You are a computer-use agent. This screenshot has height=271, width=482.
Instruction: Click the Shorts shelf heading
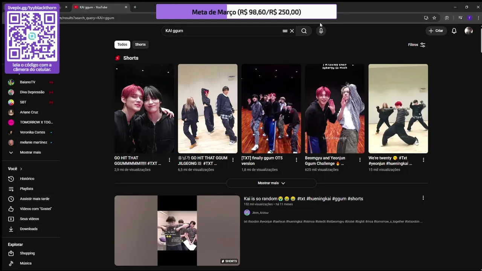pos(131,58)
